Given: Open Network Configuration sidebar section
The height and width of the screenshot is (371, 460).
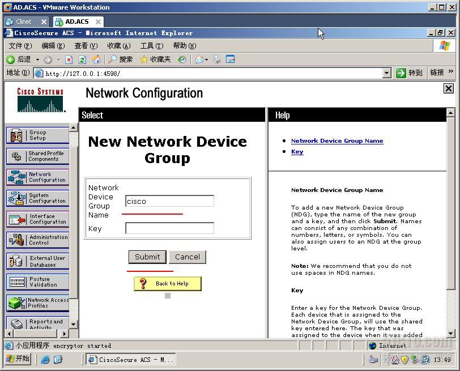Looking at the screenshot, I should [x=37, y=177].
